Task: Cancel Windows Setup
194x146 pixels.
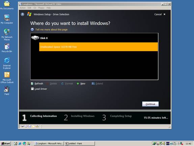Action: tap(160, 15)
